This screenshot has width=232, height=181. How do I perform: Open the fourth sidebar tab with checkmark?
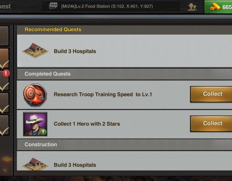4,125
